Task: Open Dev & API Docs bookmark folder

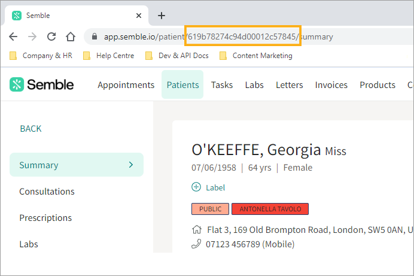Action: click(177, 56)
